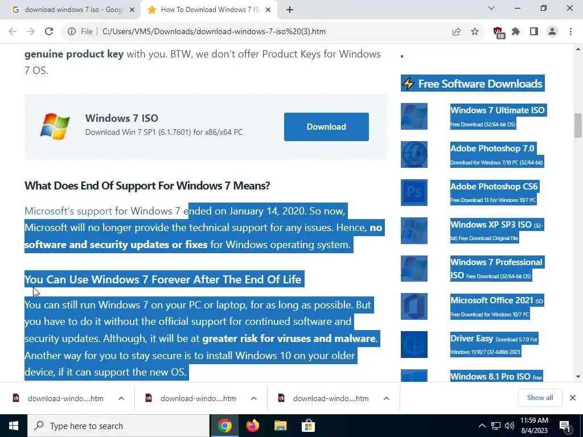This screenshot has height=437, width=583.
Task: Open the notification center icon
Action: [565, 426]
